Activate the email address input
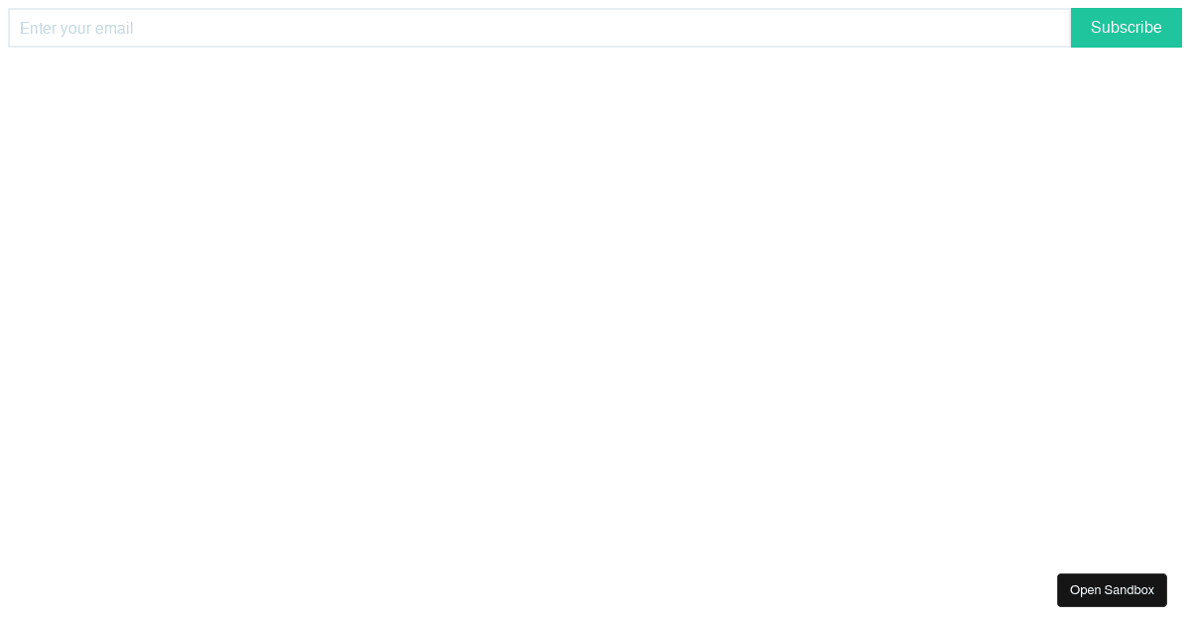This screenshot has height=625, width=1190. [x=539, y=28]
